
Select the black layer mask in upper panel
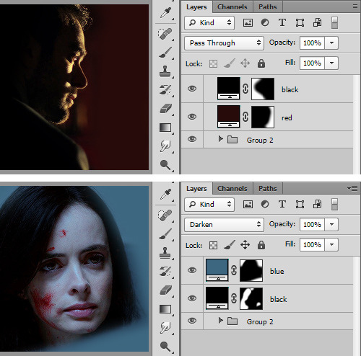(x=263, y=89)
